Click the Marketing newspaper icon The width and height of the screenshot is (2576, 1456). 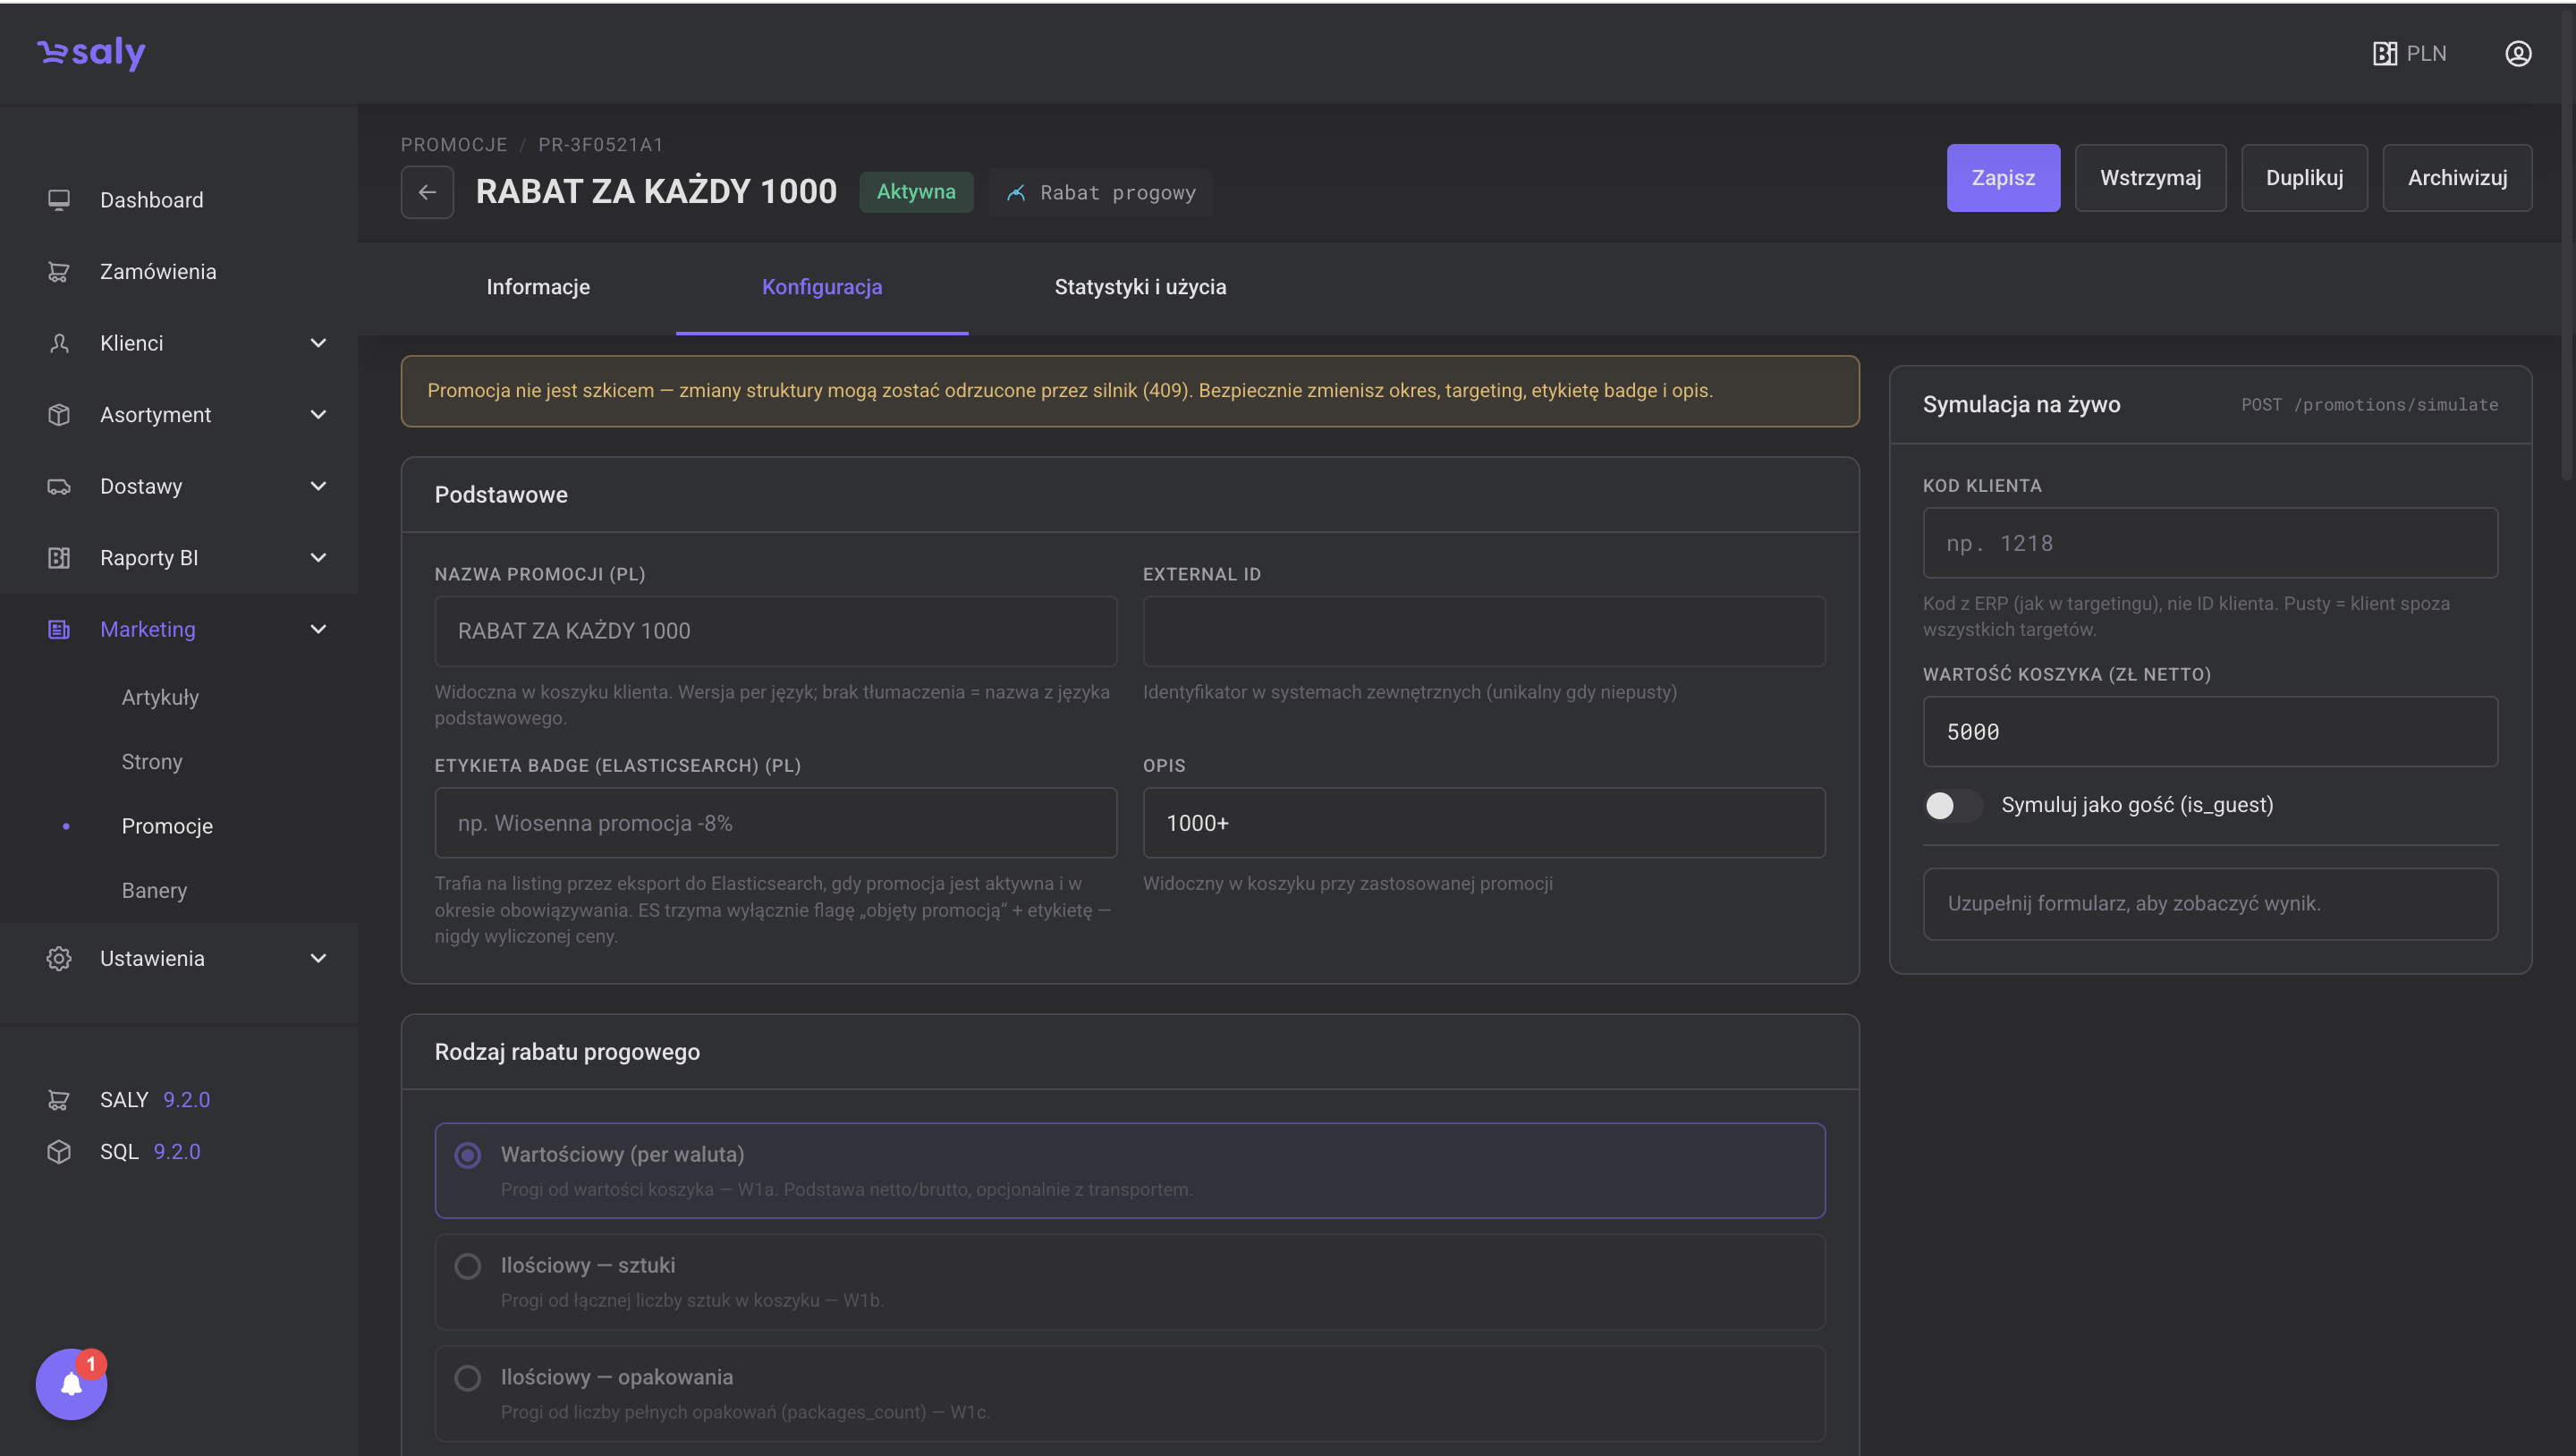coord(59,629)
